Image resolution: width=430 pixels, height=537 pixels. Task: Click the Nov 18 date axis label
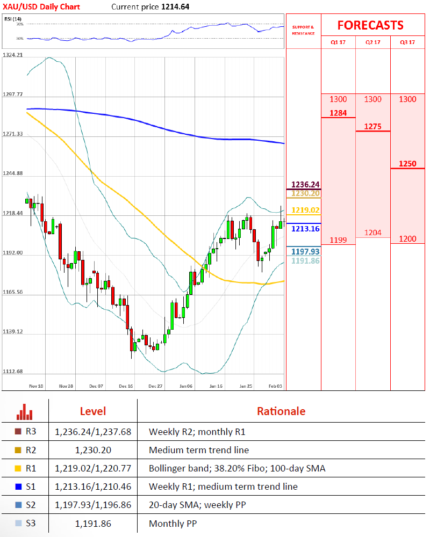tap(36, 386)
